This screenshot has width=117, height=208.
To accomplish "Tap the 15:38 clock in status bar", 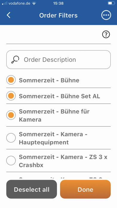I will click(x=58, y=3).
